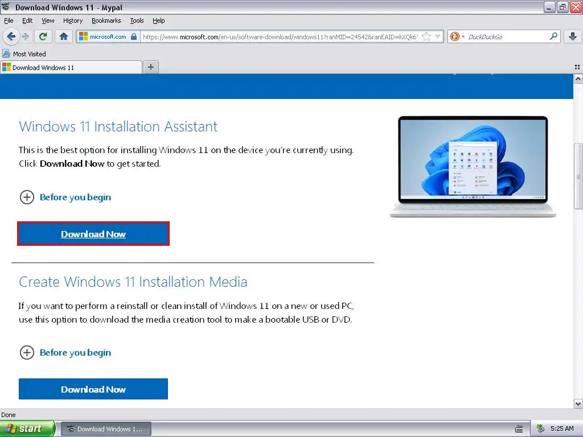Expand Before you begin under Installation Assistant

click(x=65, y=197)
